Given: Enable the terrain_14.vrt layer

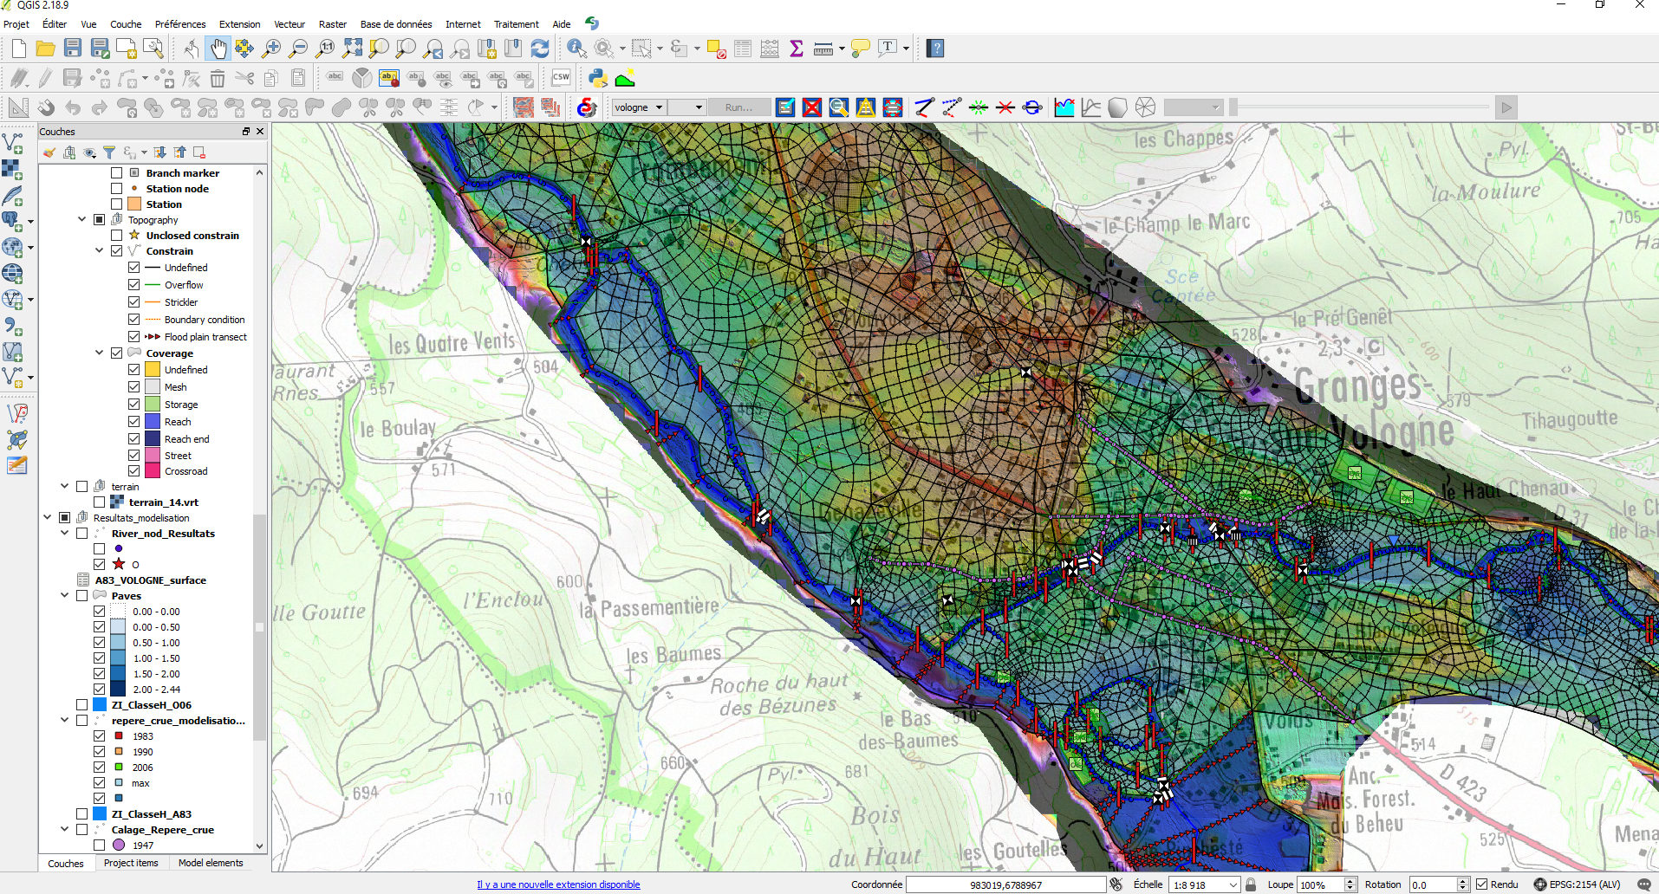Looking at the screenshot, I should 99,502.
